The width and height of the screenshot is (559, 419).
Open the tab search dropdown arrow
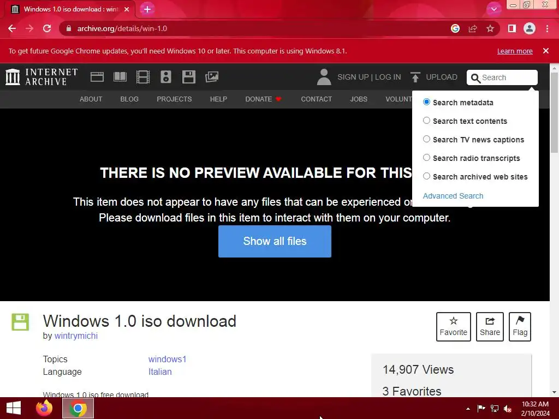point(493,9)
